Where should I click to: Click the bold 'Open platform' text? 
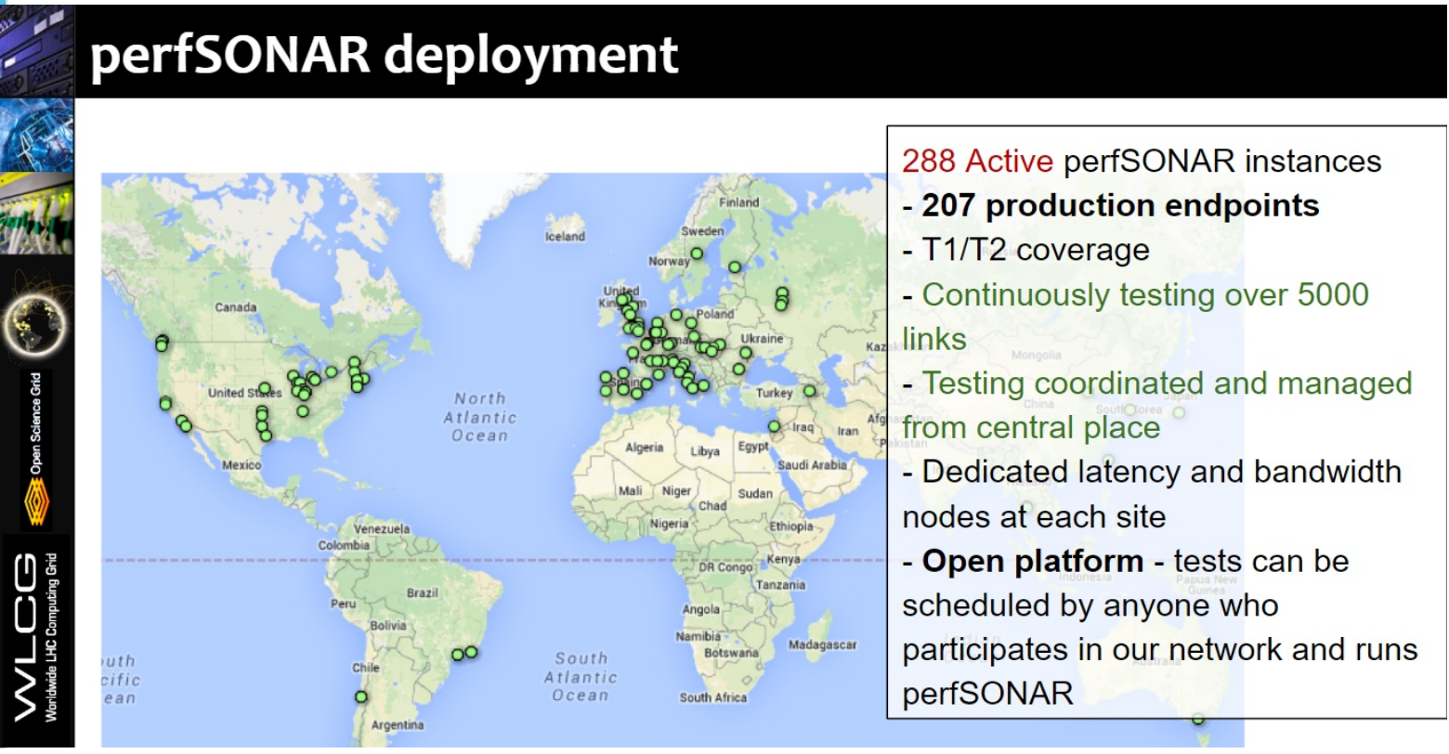pyautogui.click(x=1032, y=561)
